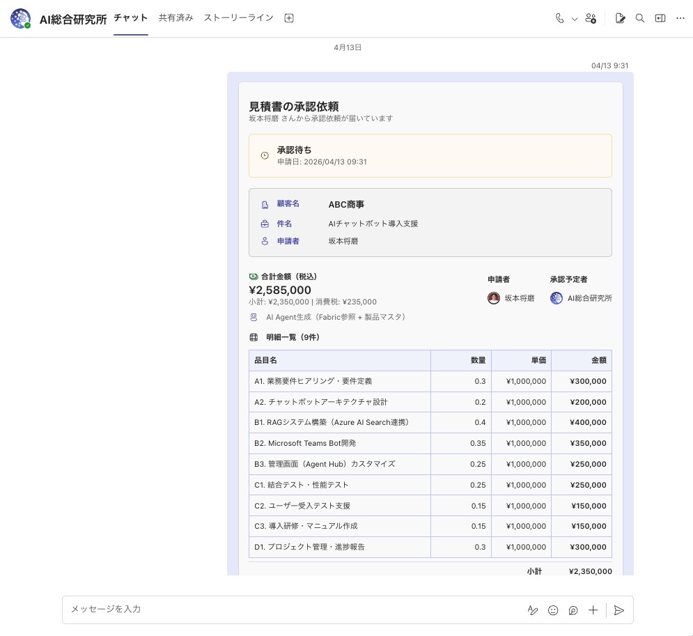Click the customer name ABC商事
The height and width of the screenshot is (636, 693).
coord(347,205)
